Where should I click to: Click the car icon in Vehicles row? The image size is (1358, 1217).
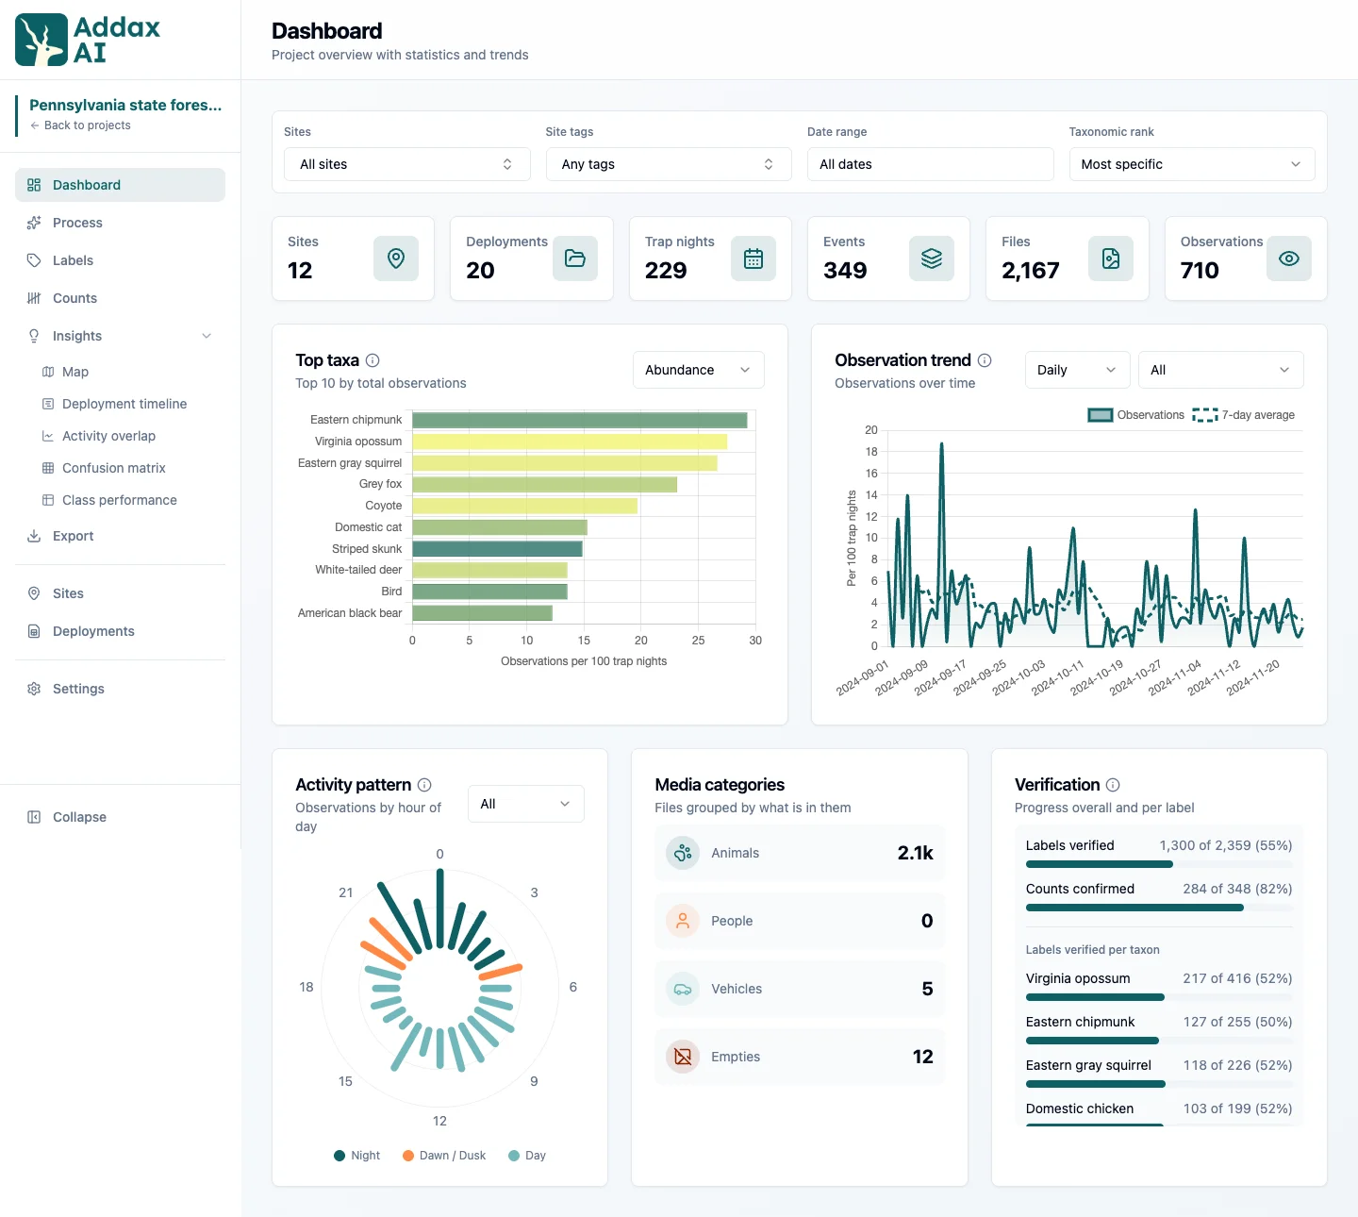pos(683,989)
